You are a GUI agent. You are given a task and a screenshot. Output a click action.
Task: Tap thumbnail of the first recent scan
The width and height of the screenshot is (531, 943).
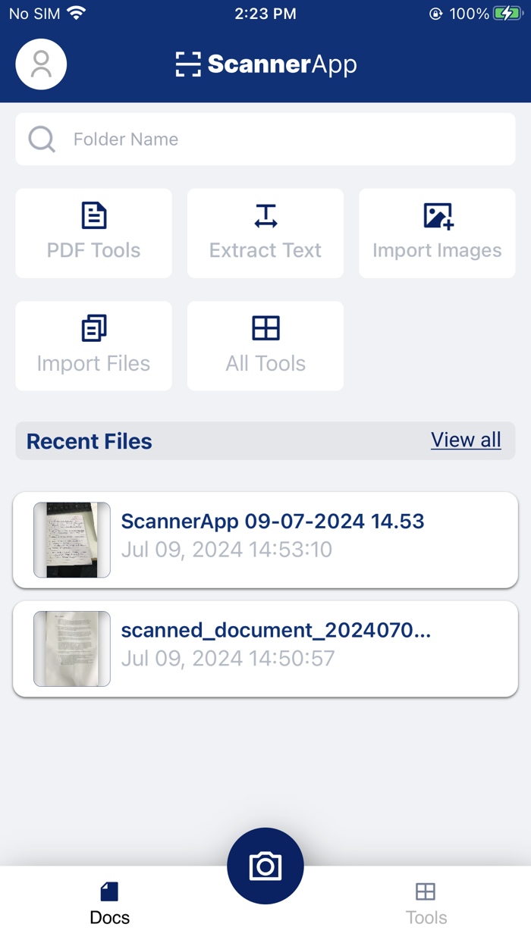coord(71,540)
